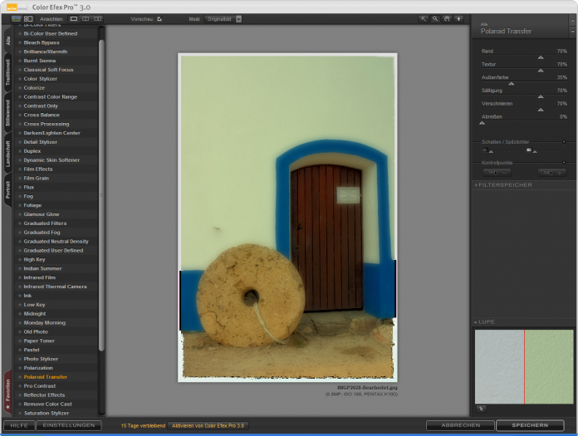Click the Speichern button
The width and height of the screenshot is (578, 436).
pyautogui.click(x=529, y=425)
